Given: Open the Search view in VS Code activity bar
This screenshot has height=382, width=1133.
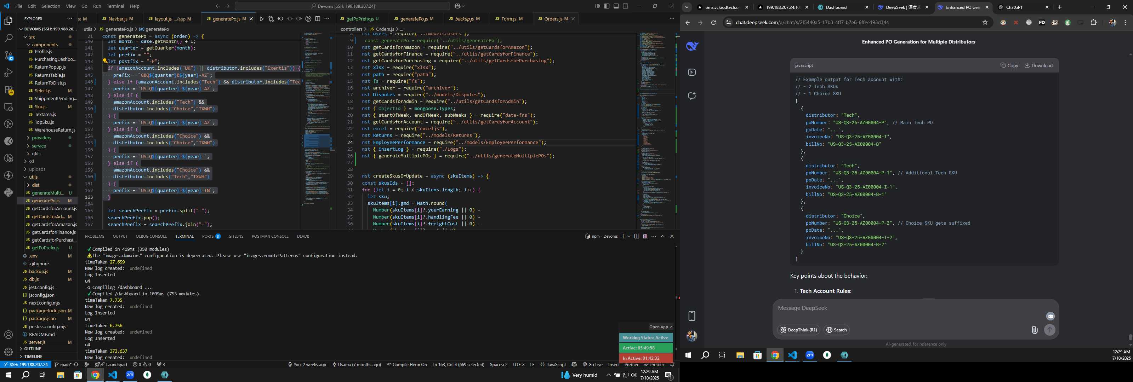Looking at the screenshot, I should point(8,38).
